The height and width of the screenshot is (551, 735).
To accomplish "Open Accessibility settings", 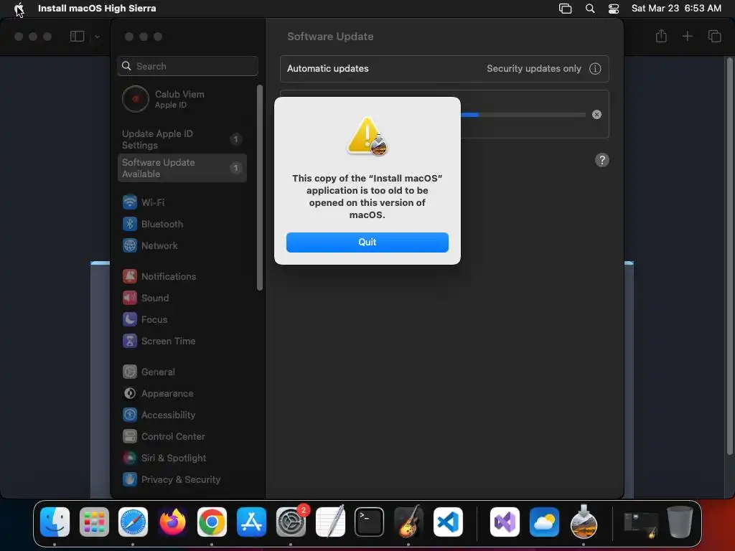I will point(182,415).
